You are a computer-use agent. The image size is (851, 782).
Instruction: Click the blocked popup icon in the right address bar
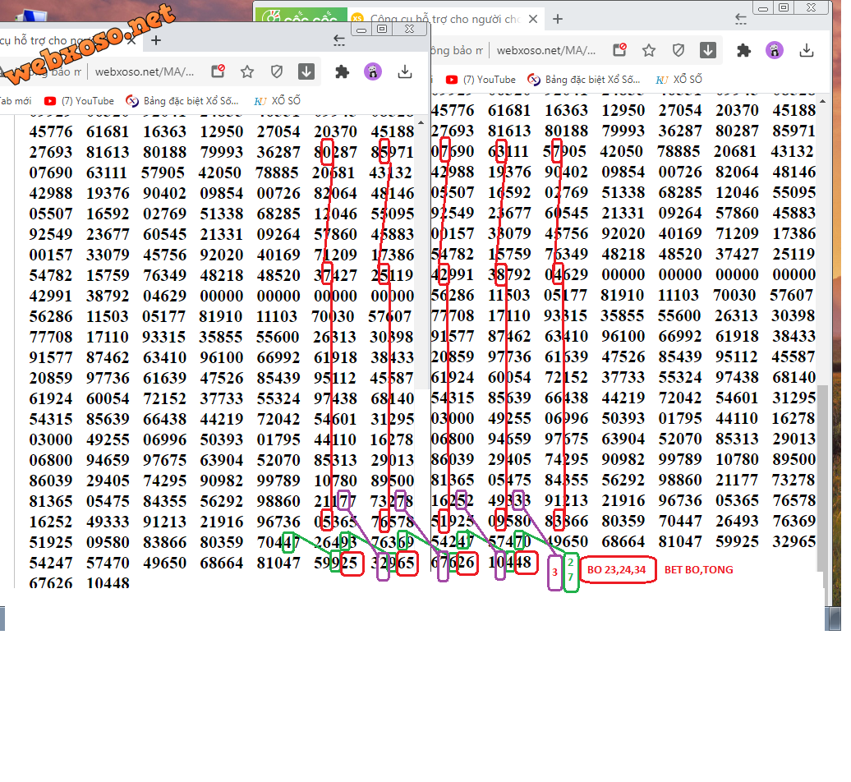pos(619,50)
